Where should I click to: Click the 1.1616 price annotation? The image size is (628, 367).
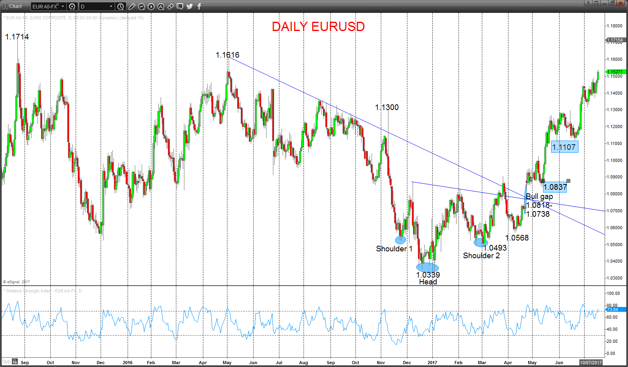227,55
